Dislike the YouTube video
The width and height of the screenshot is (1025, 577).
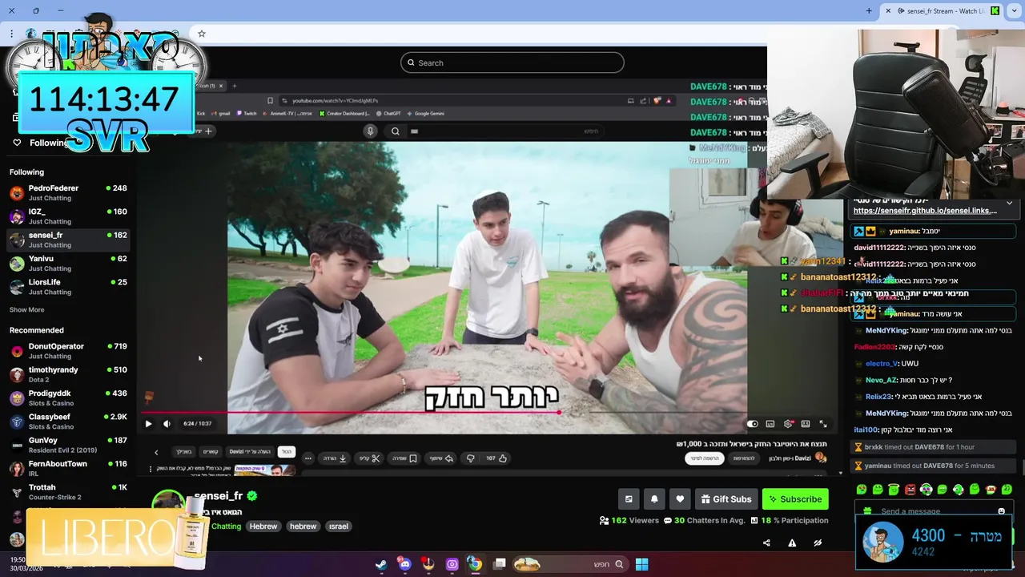coord(470,458)
